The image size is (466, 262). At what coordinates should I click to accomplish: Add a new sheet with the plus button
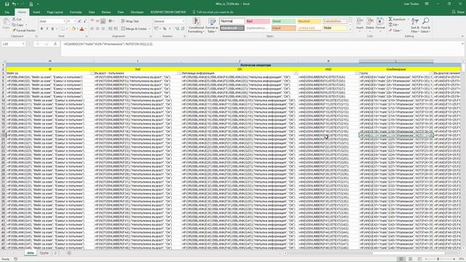tap(69, 253)
